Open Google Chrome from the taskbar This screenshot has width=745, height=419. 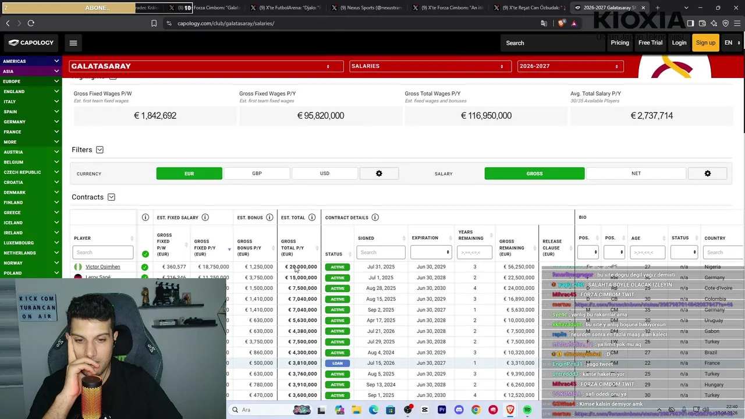point(476,410)
